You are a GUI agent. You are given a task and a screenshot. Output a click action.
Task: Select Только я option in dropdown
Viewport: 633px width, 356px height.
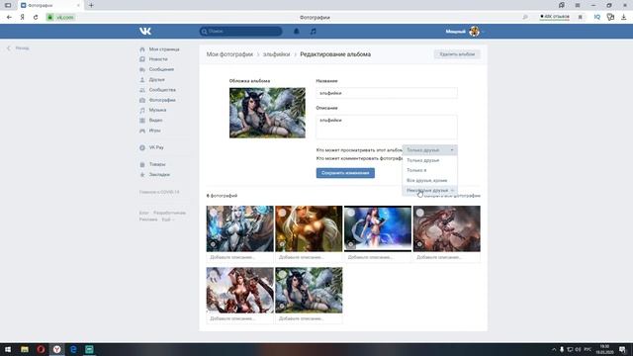coord(429,170)
